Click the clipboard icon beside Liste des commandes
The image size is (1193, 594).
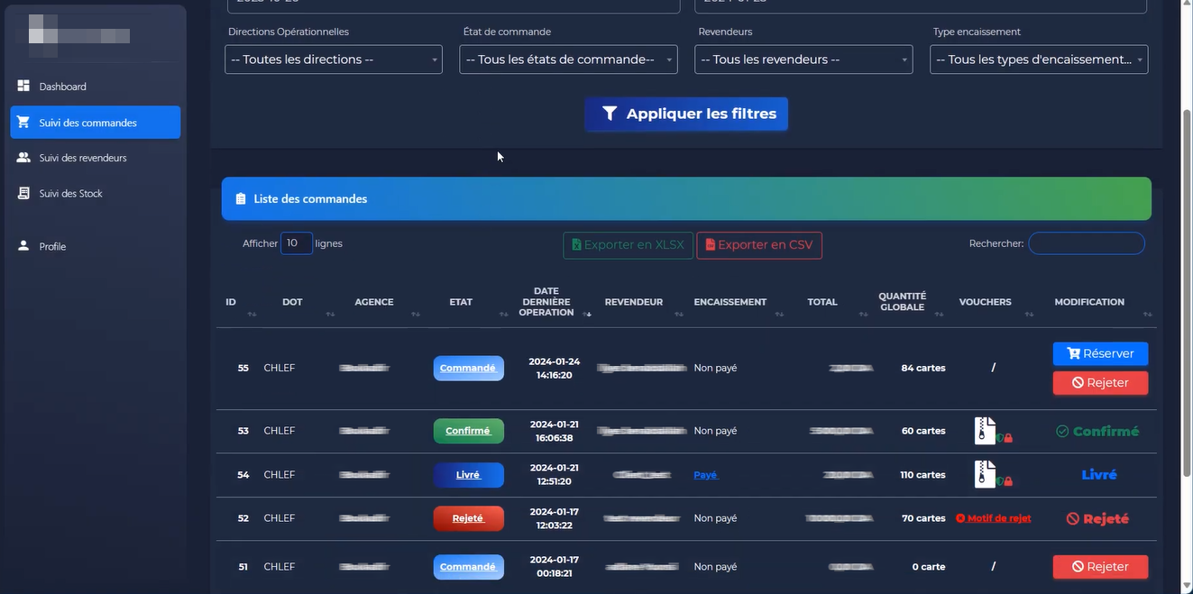coord(241,199)
